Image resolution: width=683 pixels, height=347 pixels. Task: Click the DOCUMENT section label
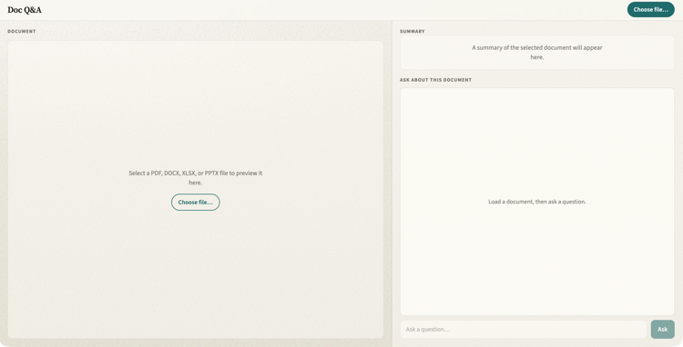(x=22, y=31)
